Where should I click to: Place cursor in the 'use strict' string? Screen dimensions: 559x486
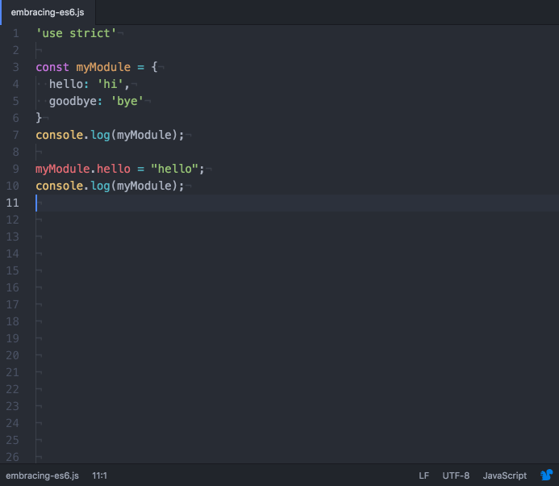77,33
